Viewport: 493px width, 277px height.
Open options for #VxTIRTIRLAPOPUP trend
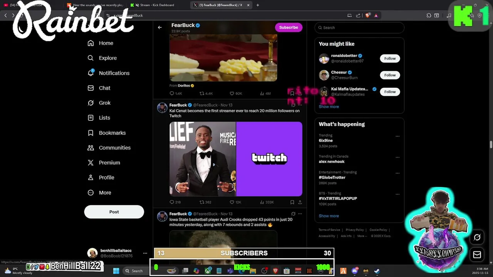coord(397,194)
